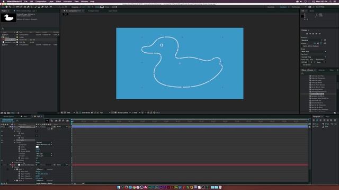The image size is (339, 190).
Task: Step to the next frame in Preview panel
Action: [316, 34]
